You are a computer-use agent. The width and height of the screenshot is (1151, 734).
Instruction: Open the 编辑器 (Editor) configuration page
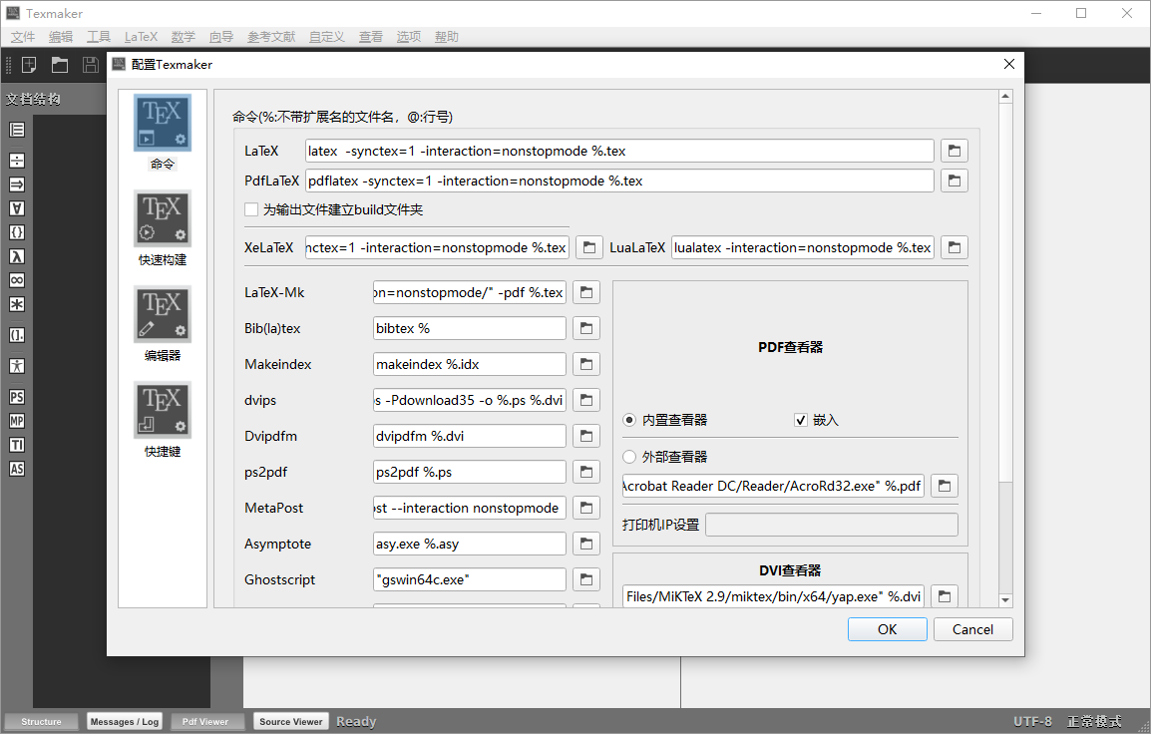163,324
